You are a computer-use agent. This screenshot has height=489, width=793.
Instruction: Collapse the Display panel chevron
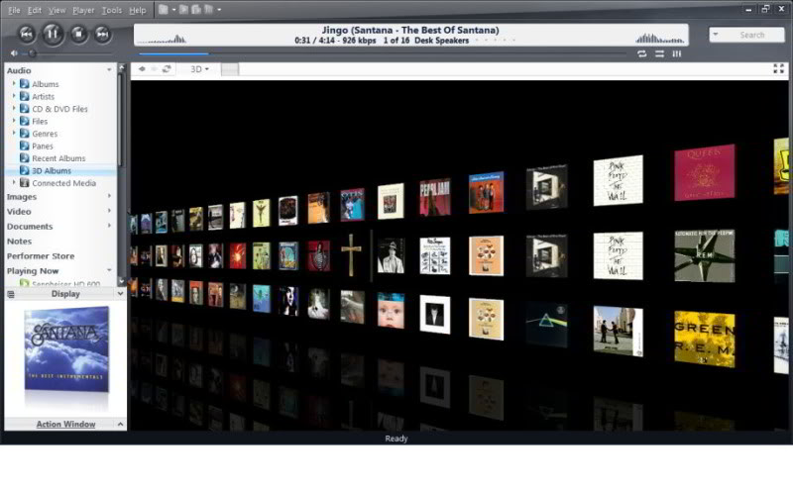click(120, 293)
